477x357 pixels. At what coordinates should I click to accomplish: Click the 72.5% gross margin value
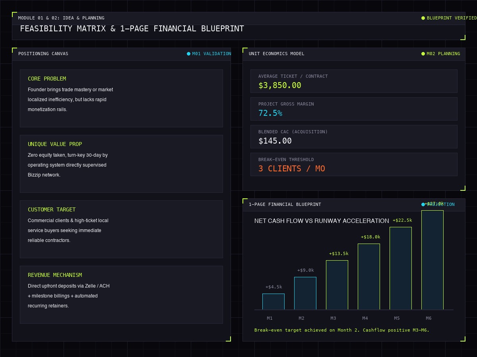click(270, 113)
